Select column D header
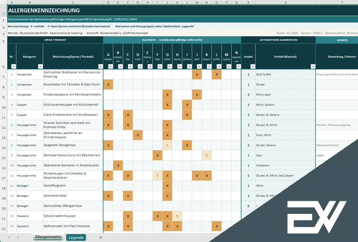The image size is (358, 242). pos(108,2)
